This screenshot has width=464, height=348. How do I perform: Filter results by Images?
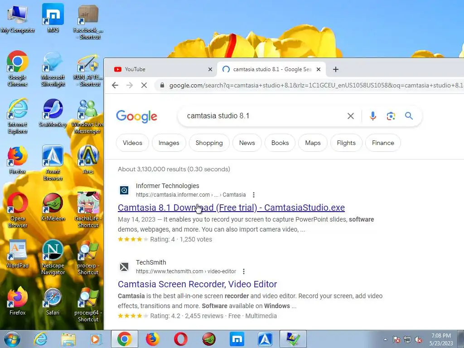click(x=169, y=143)
